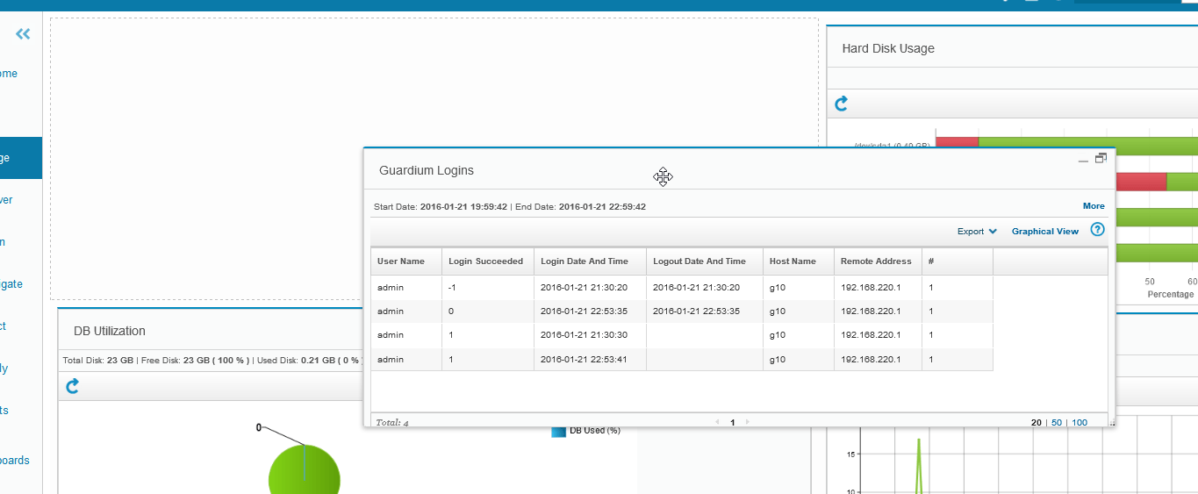Refresh the DB Utilization chart
Screen dimensions: 1198x494
pos(73,386)
